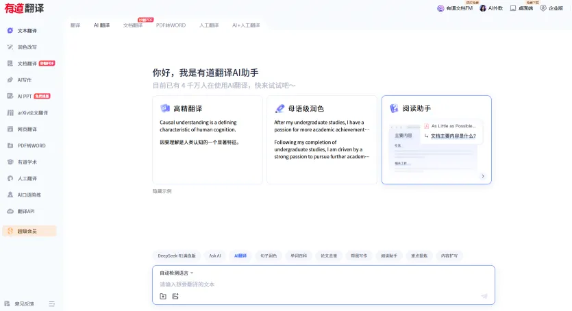
Task: Switch to the 人工翻译 top tab
Action: [x=209, y=25]
